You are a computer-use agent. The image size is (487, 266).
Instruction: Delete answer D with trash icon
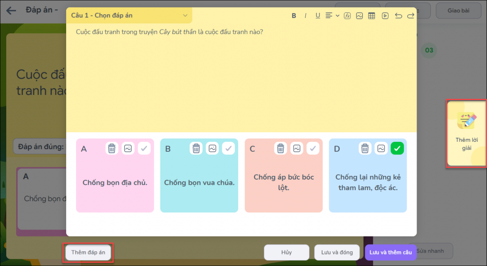click(365, 148)
